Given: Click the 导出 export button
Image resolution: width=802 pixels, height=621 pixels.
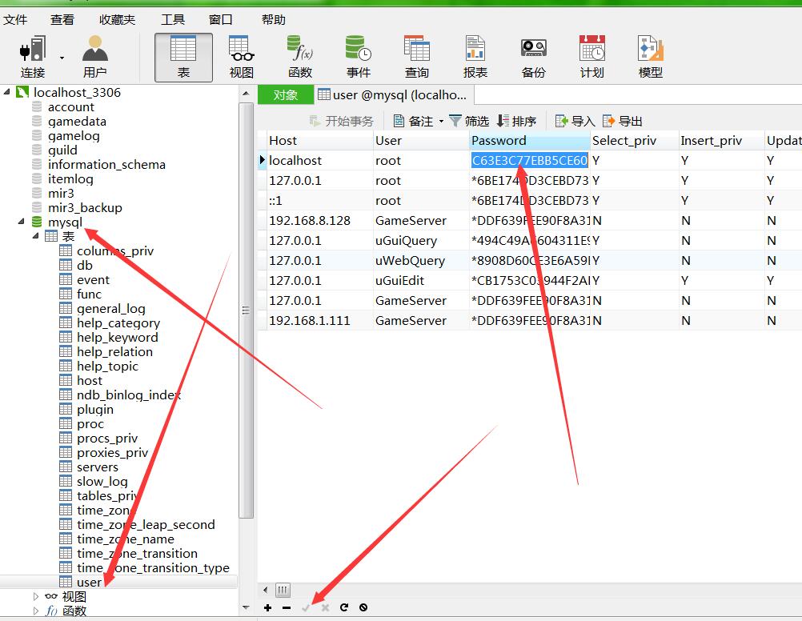Looking at the screenshot, I should coord(623,121).
